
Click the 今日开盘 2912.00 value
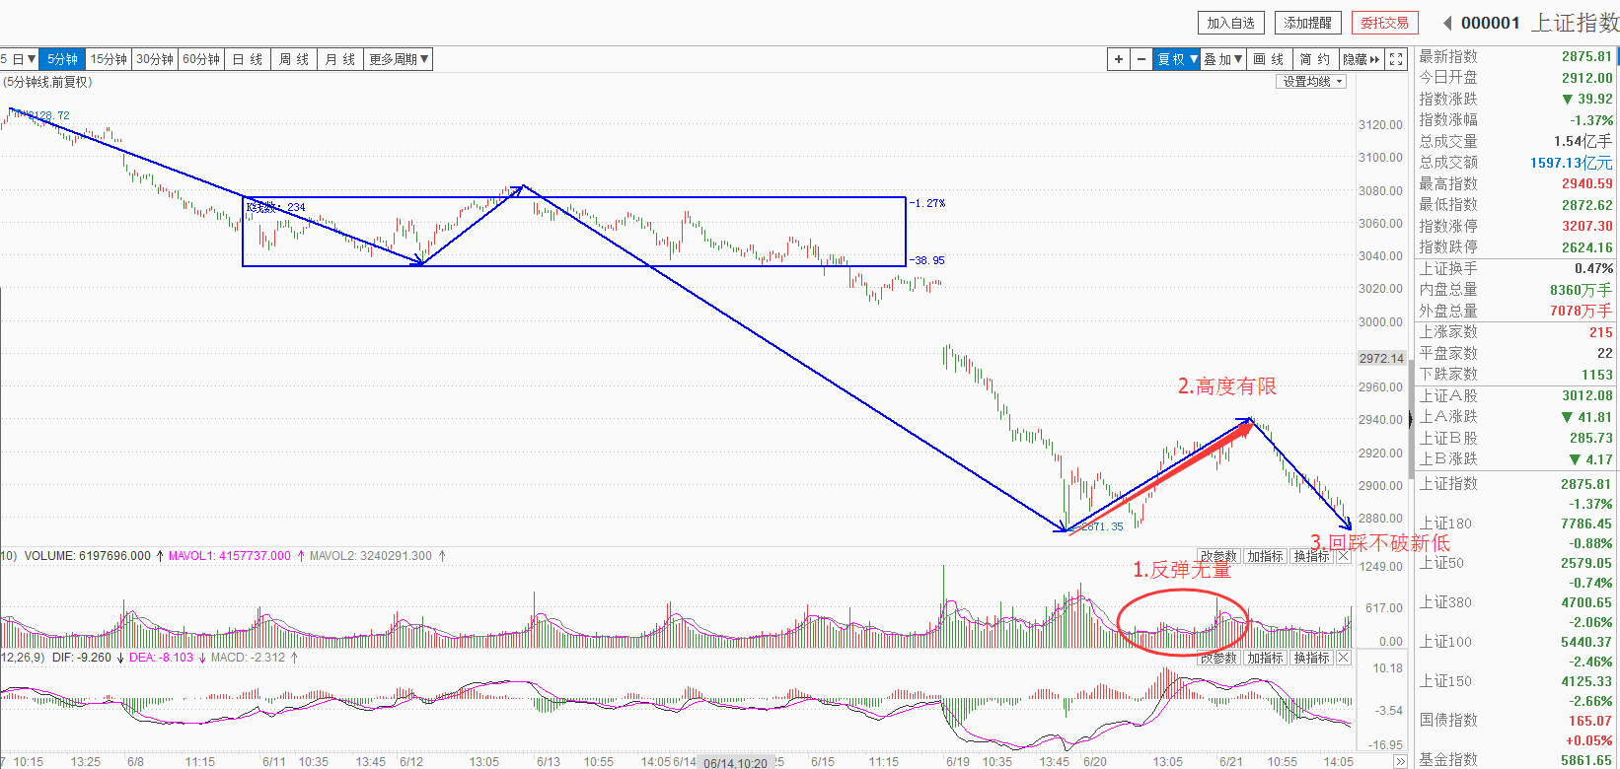tap(1586, 78)
